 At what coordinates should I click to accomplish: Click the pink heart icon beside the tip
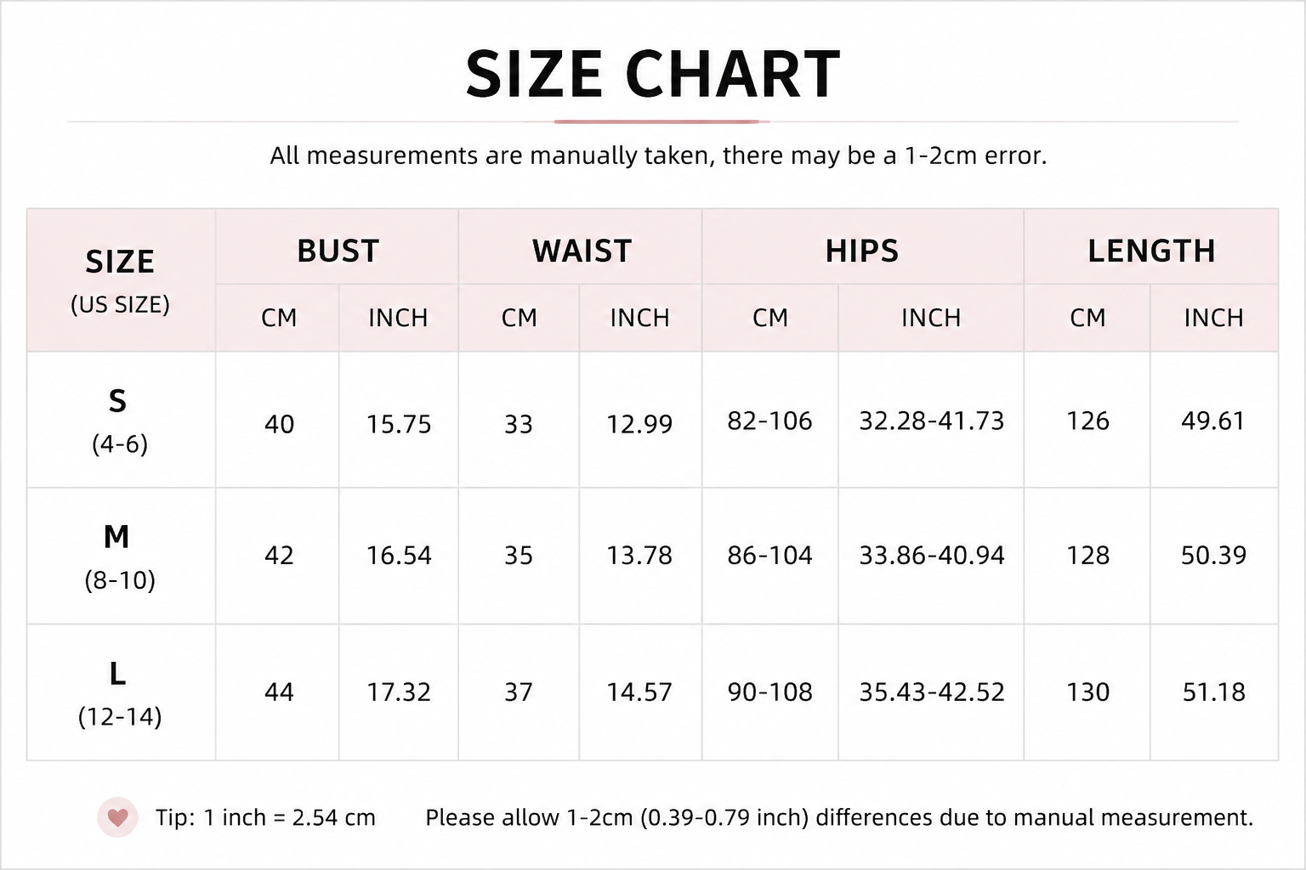point(117,817)
